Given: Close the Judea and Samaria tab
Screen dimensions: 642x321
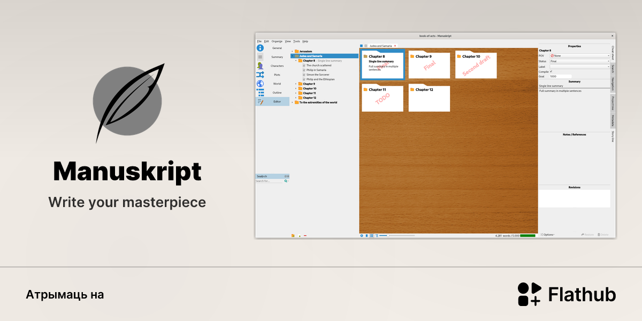Looking at the screenshot, I should coord(395,46).
